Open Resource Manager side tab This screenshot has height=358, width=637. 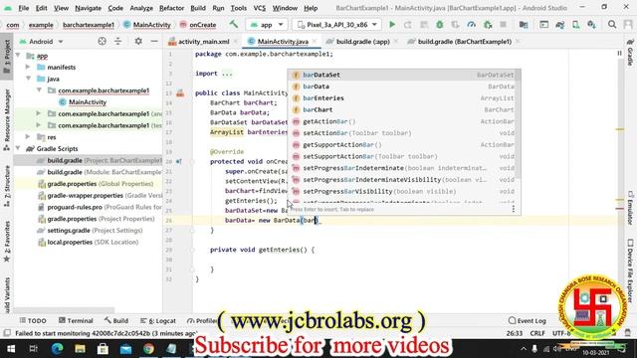pos(7,120)
